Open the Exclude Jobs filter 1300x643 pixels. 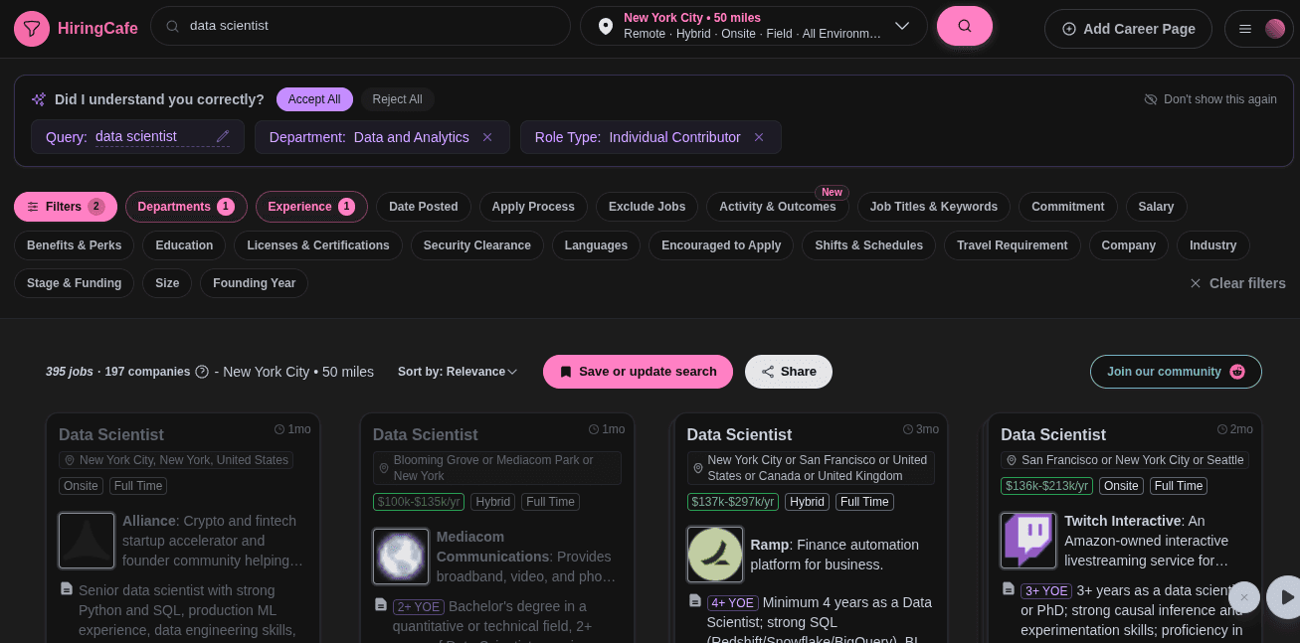[x=647, y=207]
